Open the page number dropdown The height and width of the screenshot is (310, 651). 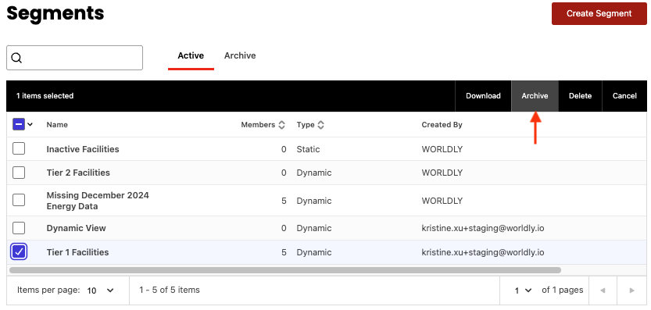pyautogui.click(x=523, y=290)
